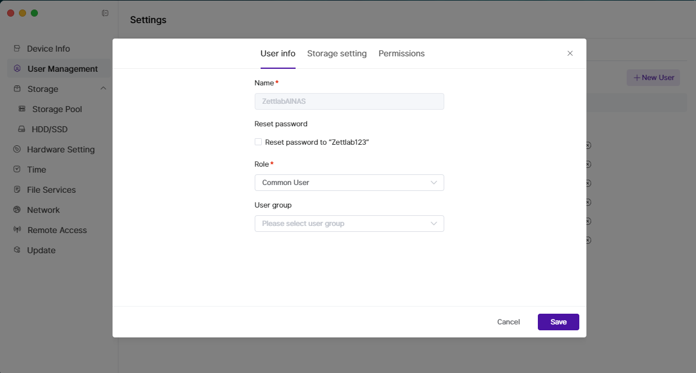Click the New User button
This screenshot has height=373, width=696.
[x=653, y=77]
